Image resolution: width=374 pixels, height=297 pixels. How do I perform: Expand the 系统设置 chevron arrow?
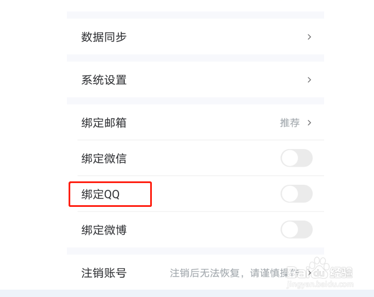(309, 80)
